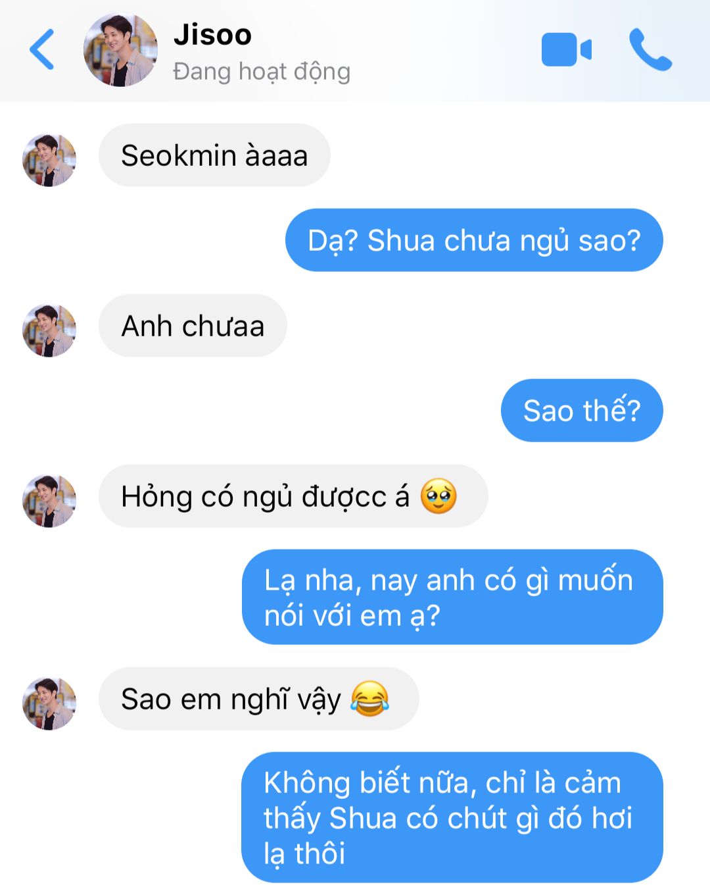Tap the back arrow icon
The image size is (710, 893).
(41, 49)
